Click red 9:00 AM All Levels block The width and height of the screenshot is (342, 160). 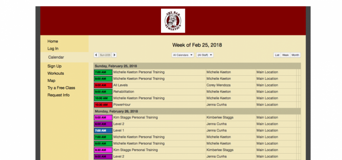(103, 85)
